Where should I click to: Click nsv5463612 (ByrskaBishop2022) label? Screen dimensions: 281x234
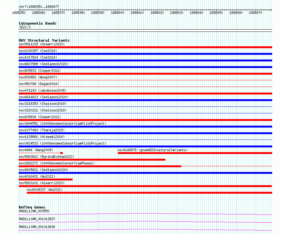(x=46, y=157)
